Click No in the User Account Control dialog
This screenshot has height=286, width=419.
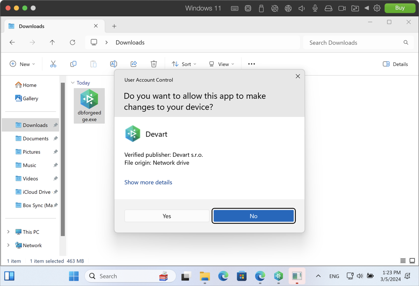pos(253,216)
